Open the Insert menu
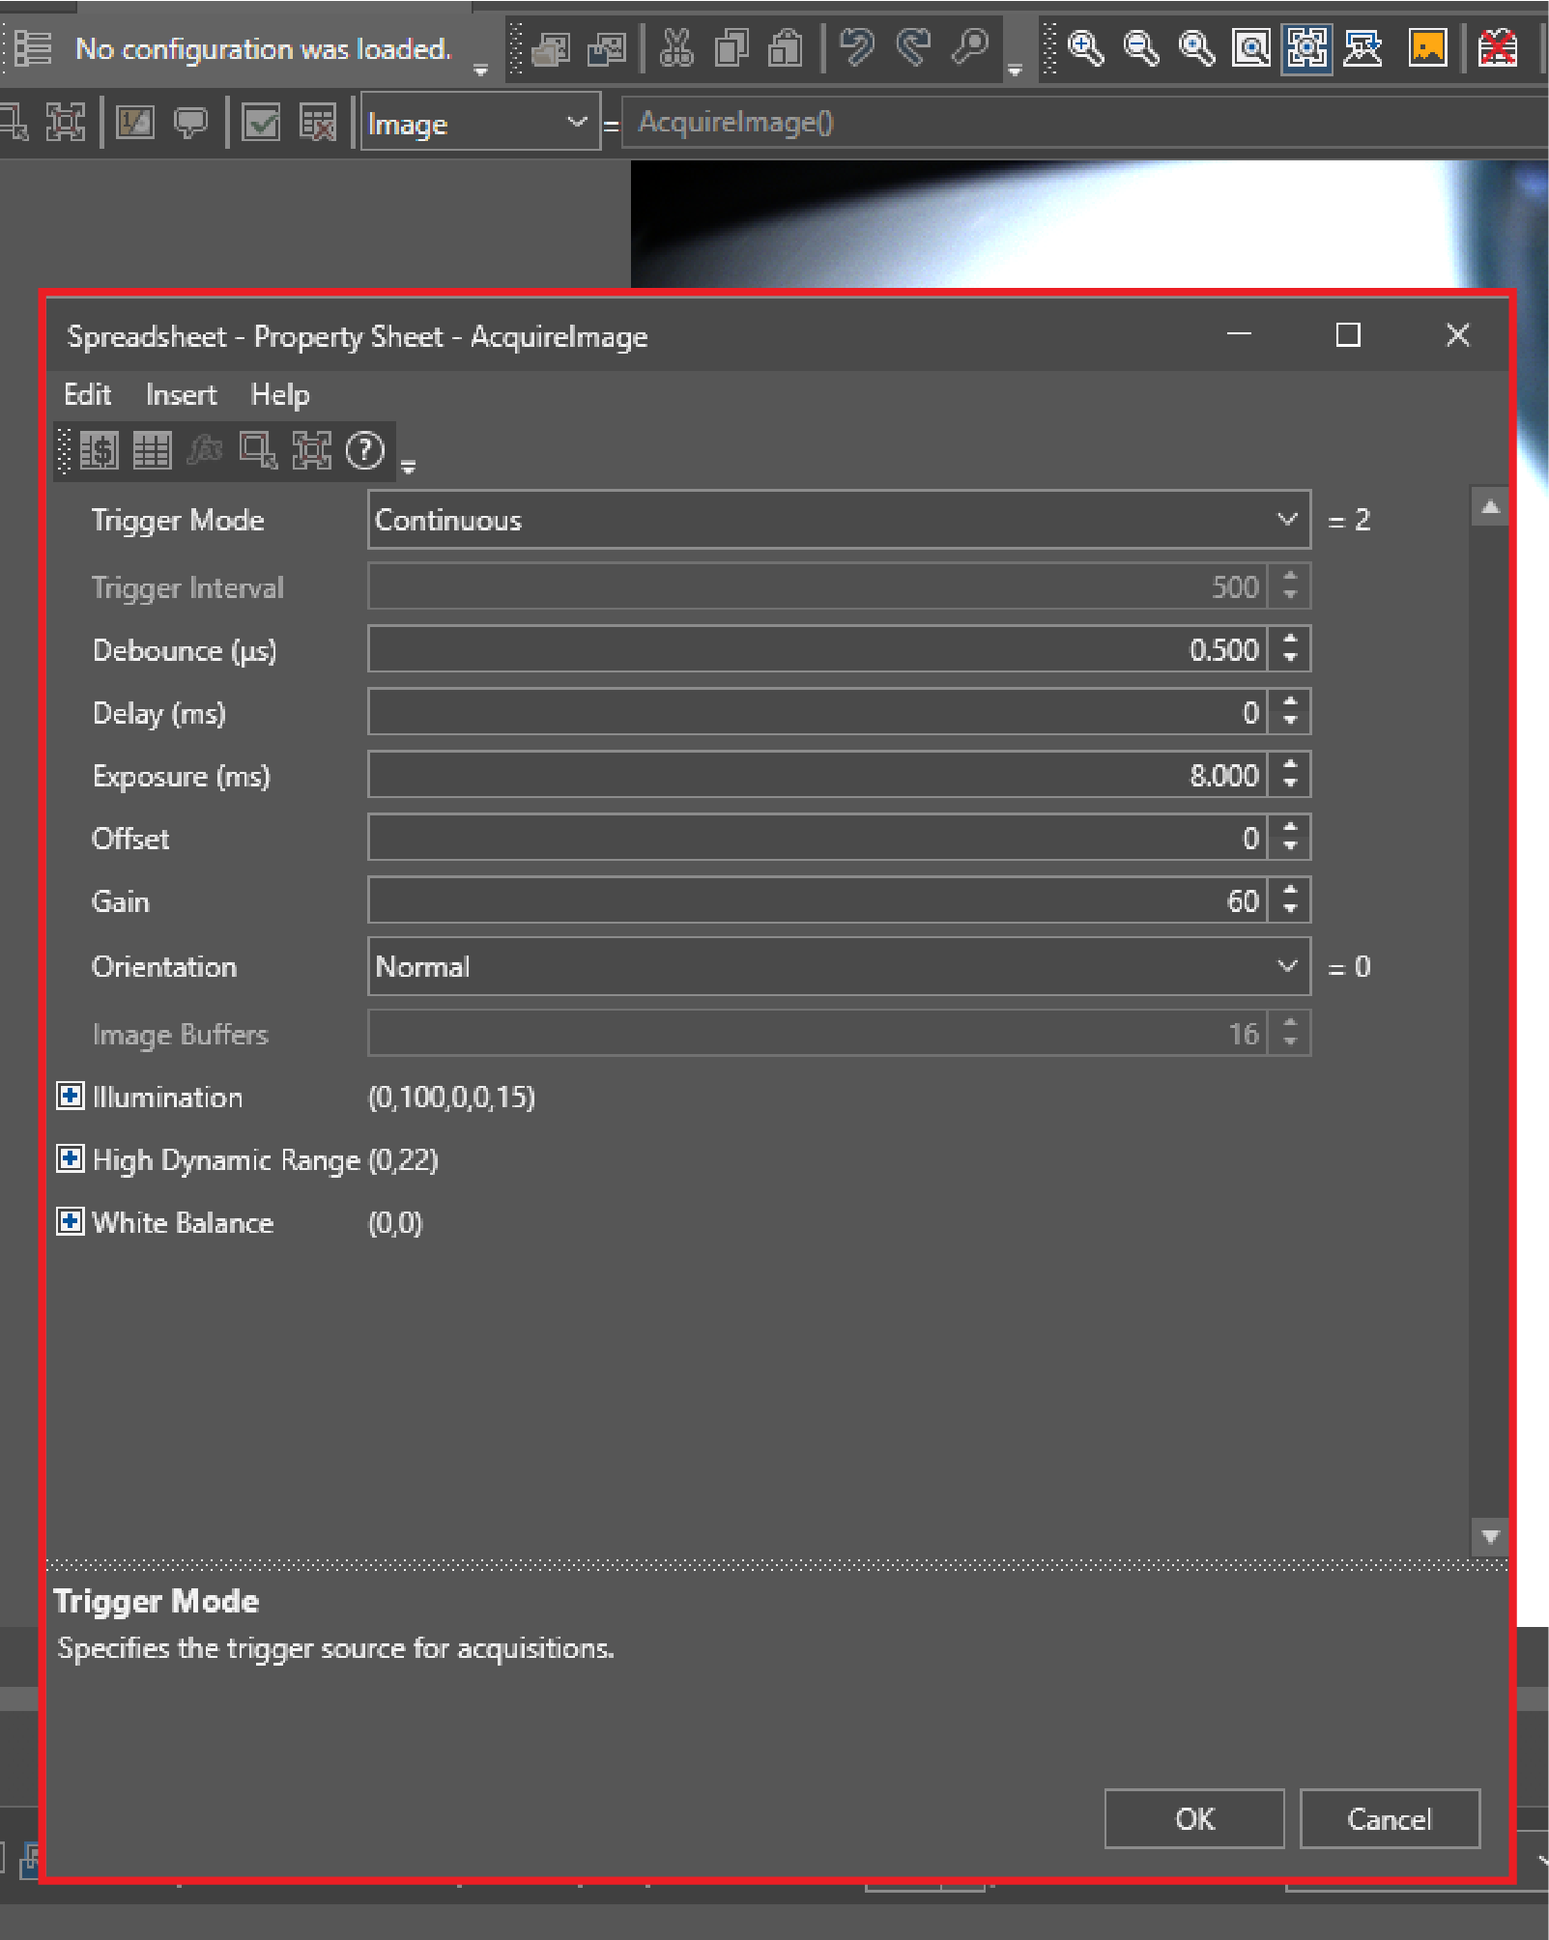Image resolution: width=1549 pixels, height=1940 pixels. pyautogui.click(x=181, y=395)
